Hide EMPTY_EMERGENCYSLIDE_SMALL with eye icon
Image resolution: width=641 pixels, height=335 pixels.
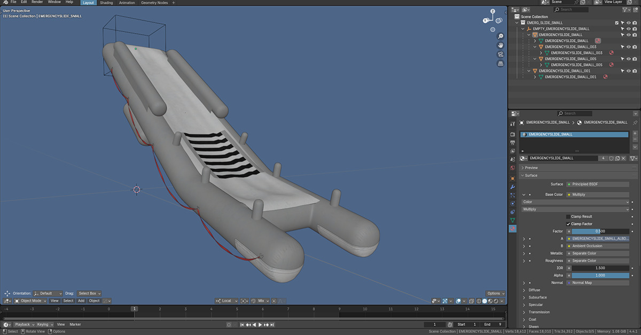click(x=629, y=29)
